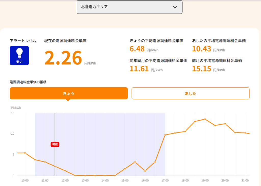Click the 17:00 data point on chart
Image resolution: width=261 pixels, height=186 pixels.
pyautogui.click(x=165, y=135)
